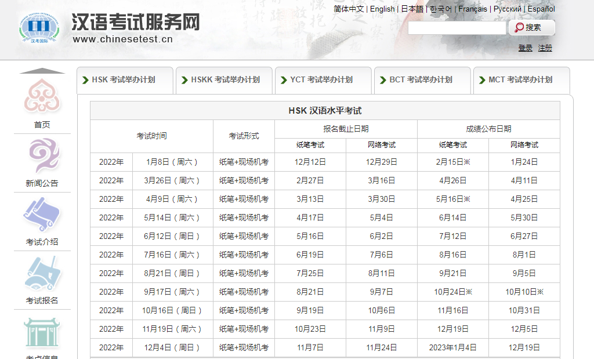The height and width of the screenshot is (359, 594).
Task: Open the 考试介绍 scroll icon
Action: coord(42,215)
